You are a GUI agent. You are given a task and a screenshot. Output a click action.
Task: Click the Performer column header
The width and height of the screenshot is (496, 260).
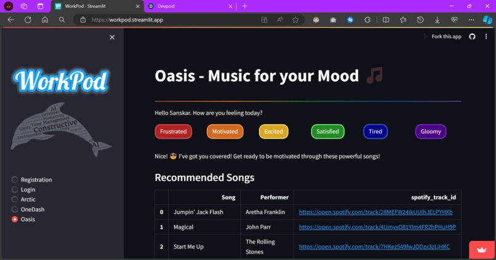pos(267,197)
